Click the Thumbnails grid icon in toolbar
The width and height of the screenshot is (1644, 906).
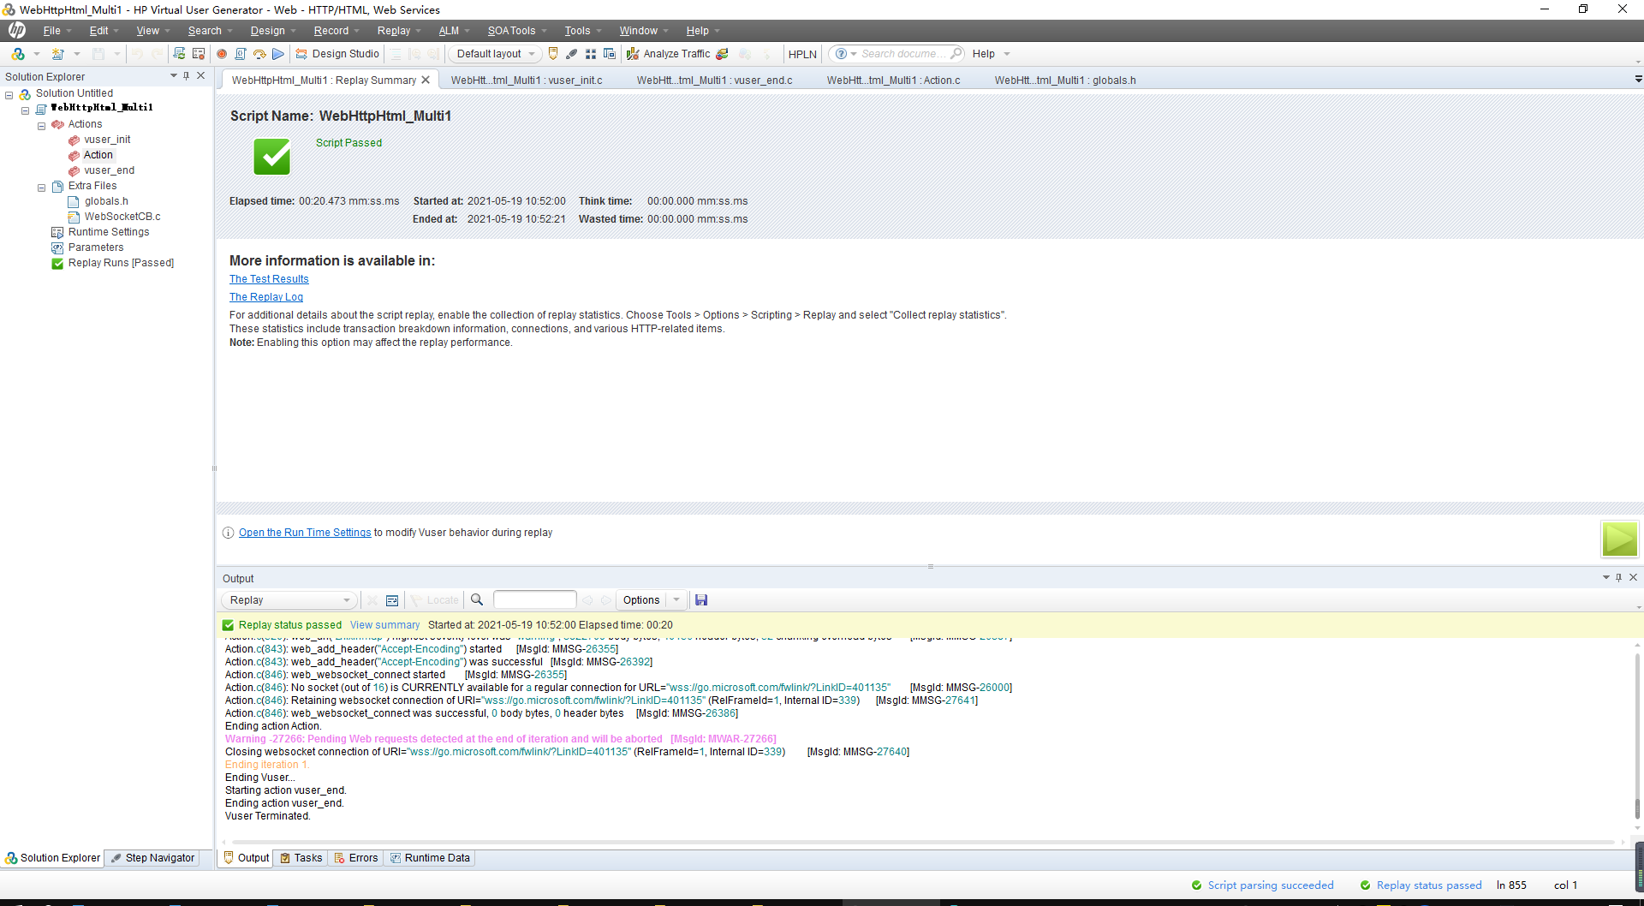591,54
